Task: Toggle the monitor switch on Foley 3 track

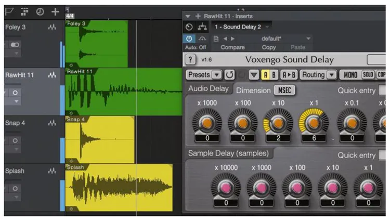Action: point(15,45)
